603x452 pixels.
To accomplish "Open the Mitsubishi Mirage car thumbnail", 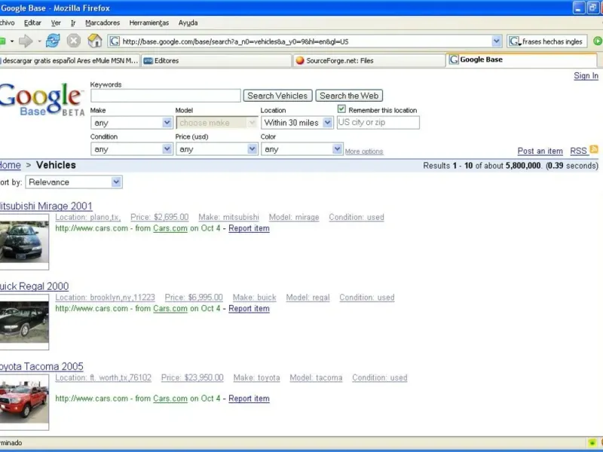I will point(24,242).
